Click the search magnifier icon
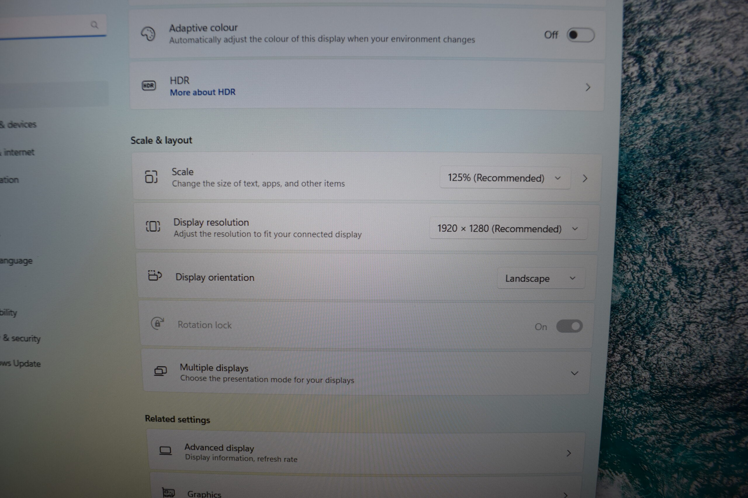Viewport: 748px width, 498px height. pos(94,25)
